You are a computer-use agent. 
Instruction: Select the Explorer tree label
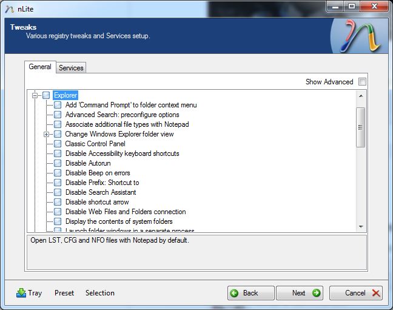65,95
